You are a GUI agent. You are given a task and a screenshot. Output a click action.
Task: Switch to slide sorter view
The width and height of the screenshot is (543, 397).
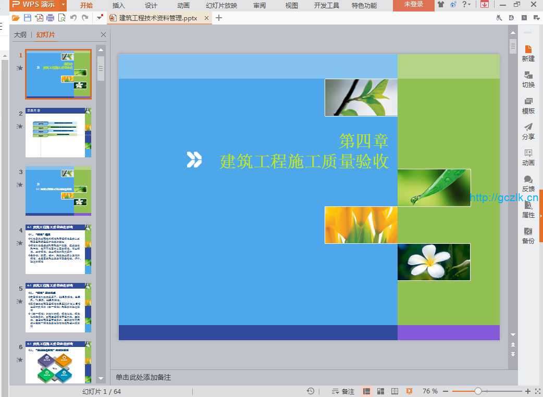click(x=381, y=391)
